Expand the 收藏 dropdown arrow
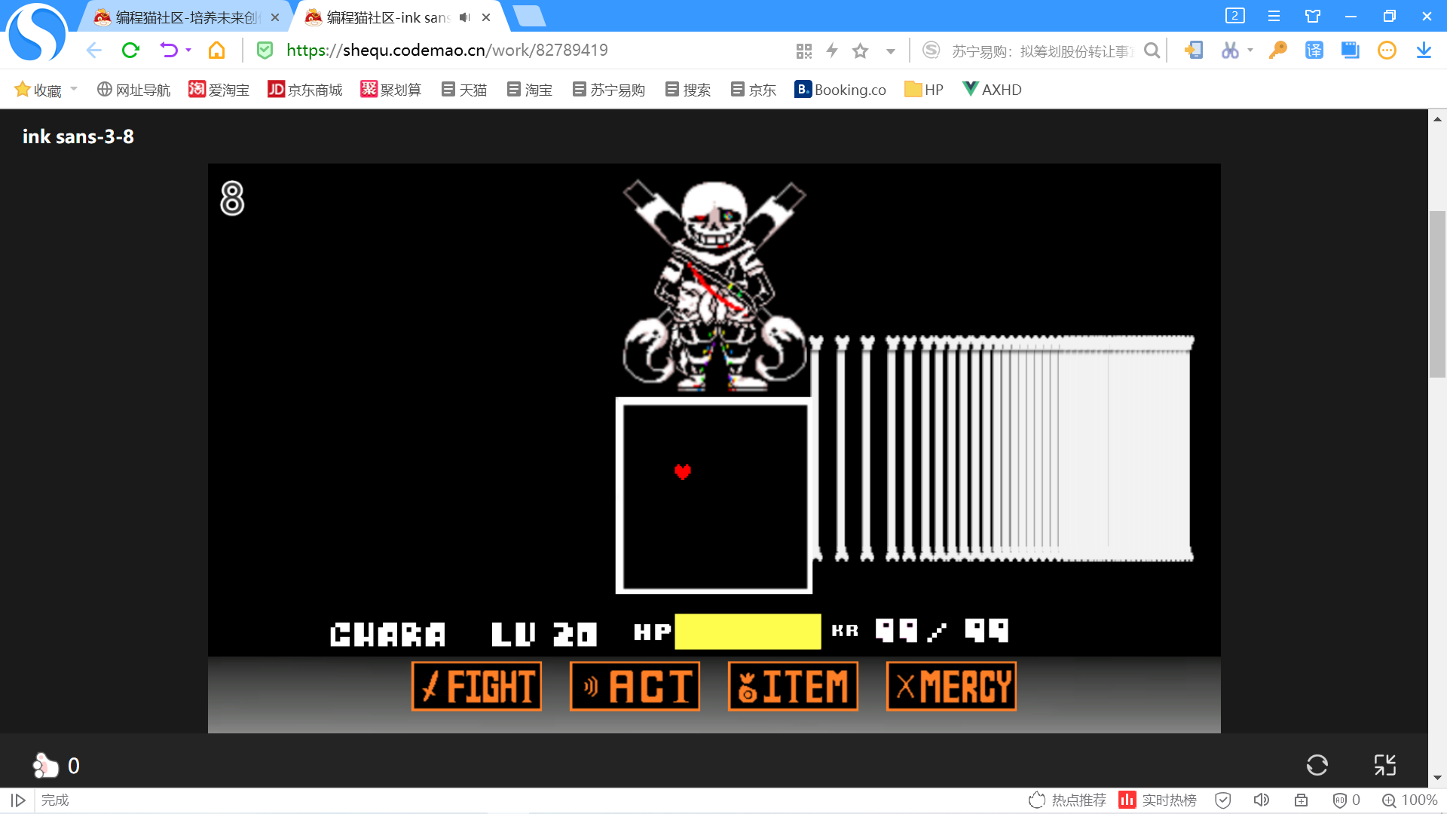 74,89
